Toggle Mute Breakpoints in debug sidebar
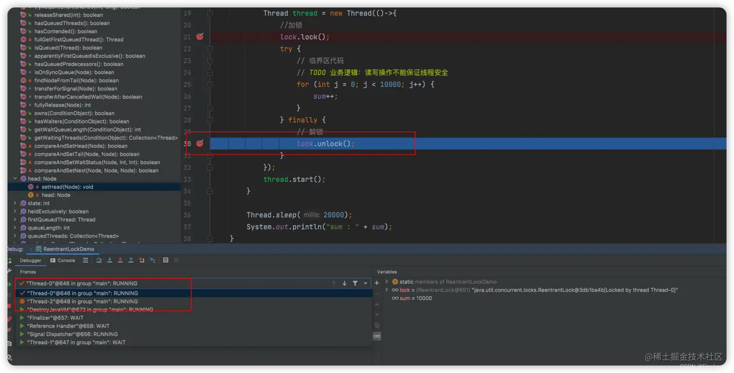Screen dimensions: 734x373 coord(9,330)
